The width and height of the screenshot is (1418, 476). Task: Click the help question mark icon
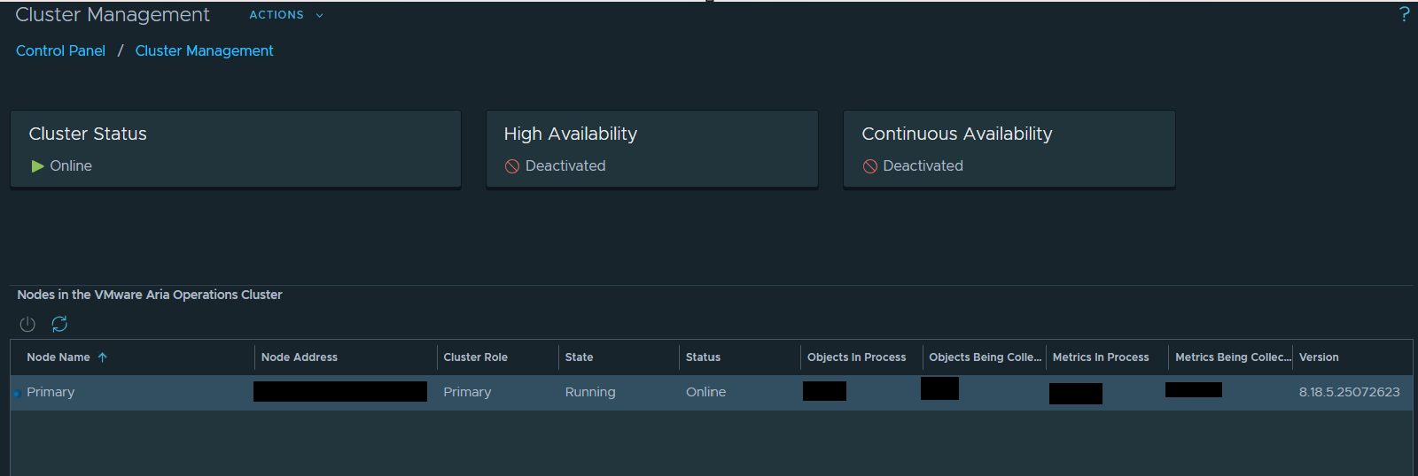click(x=1404, y=14)
